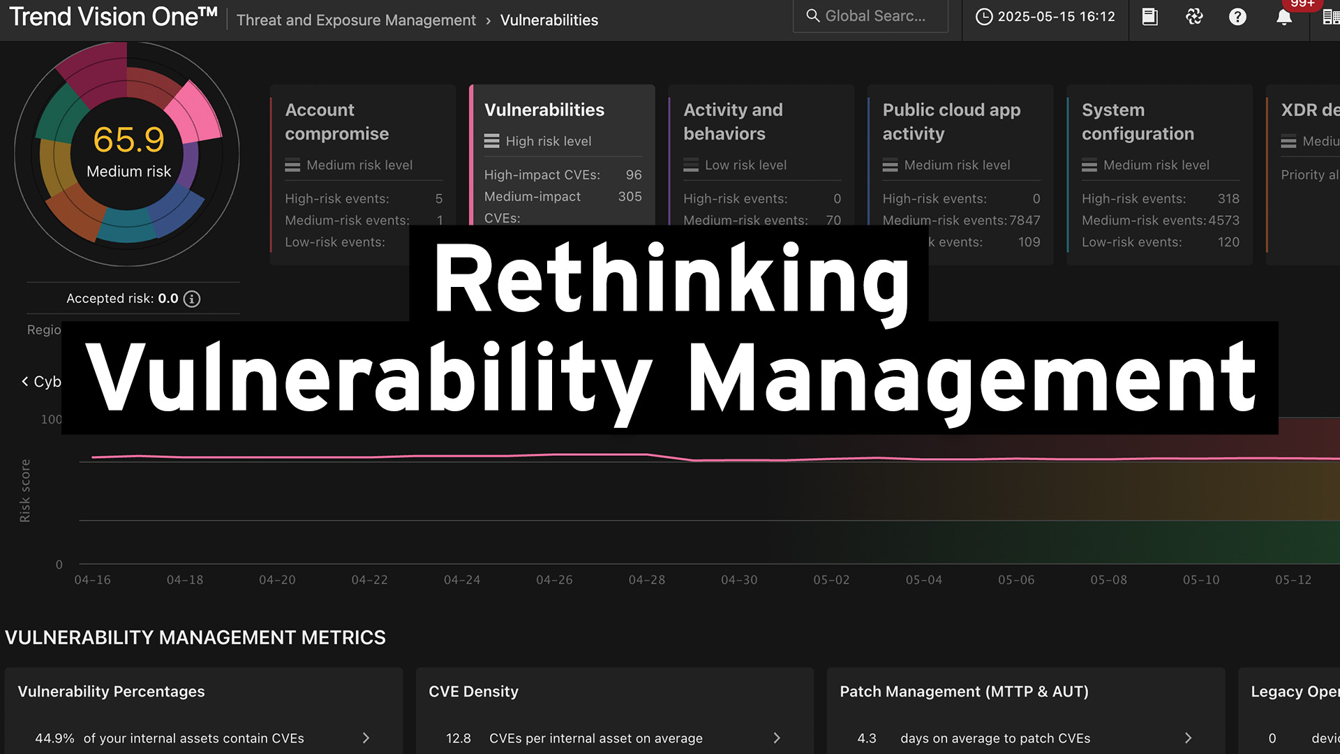Click the Legacy Operating card title
The height and width of the screenshot is (754, 1340).
[1295, 691]
